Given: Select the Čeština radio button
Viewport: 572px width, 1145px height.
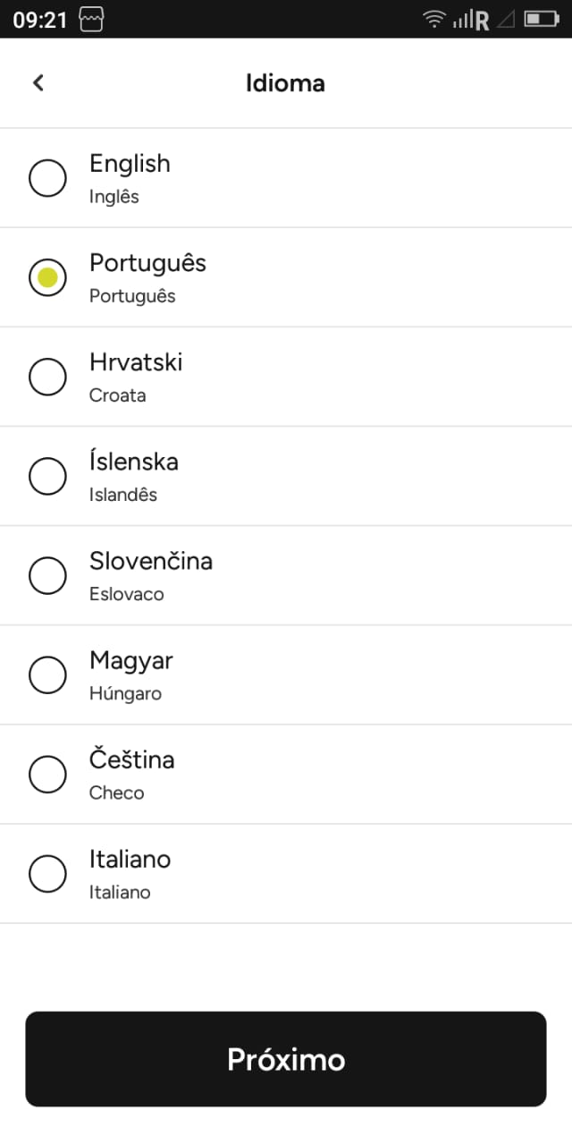Looking at the screenshot, I should pyautogui.click(x=47, y=774).
